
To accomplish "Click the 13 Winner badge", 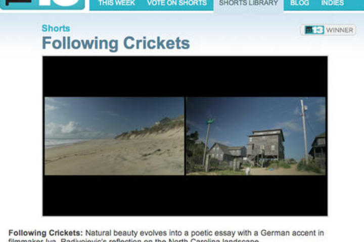I will pos(328,30).
